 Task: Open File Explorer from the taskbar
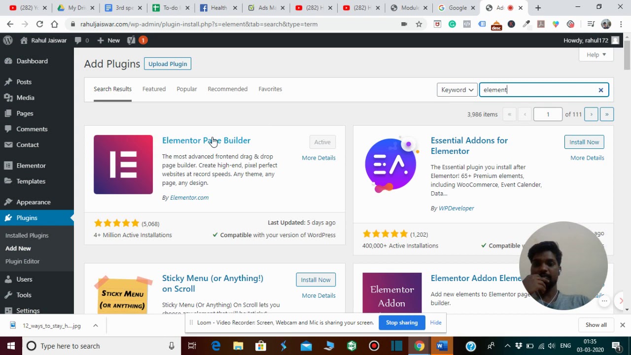pyautogui.click(x=238, y=346)
